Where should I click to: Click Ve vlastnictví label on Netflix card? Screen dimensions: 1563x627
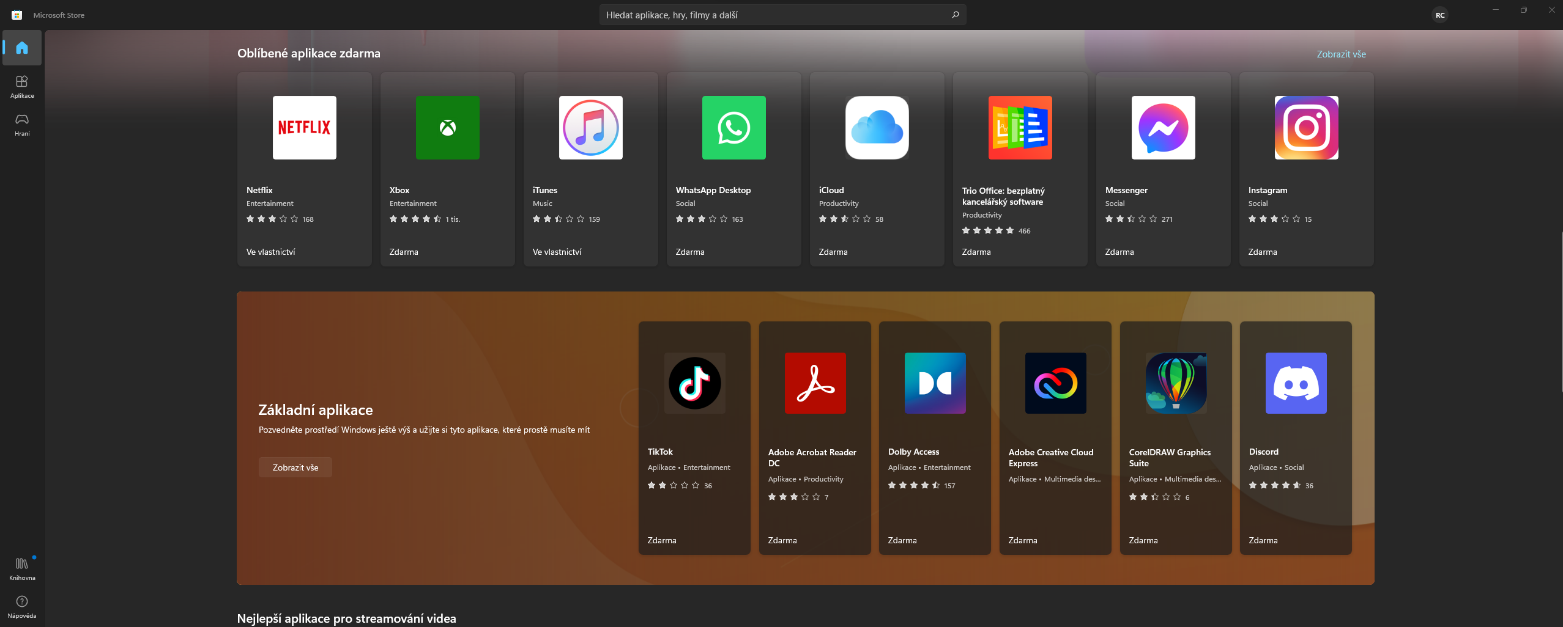click(270, 252)
